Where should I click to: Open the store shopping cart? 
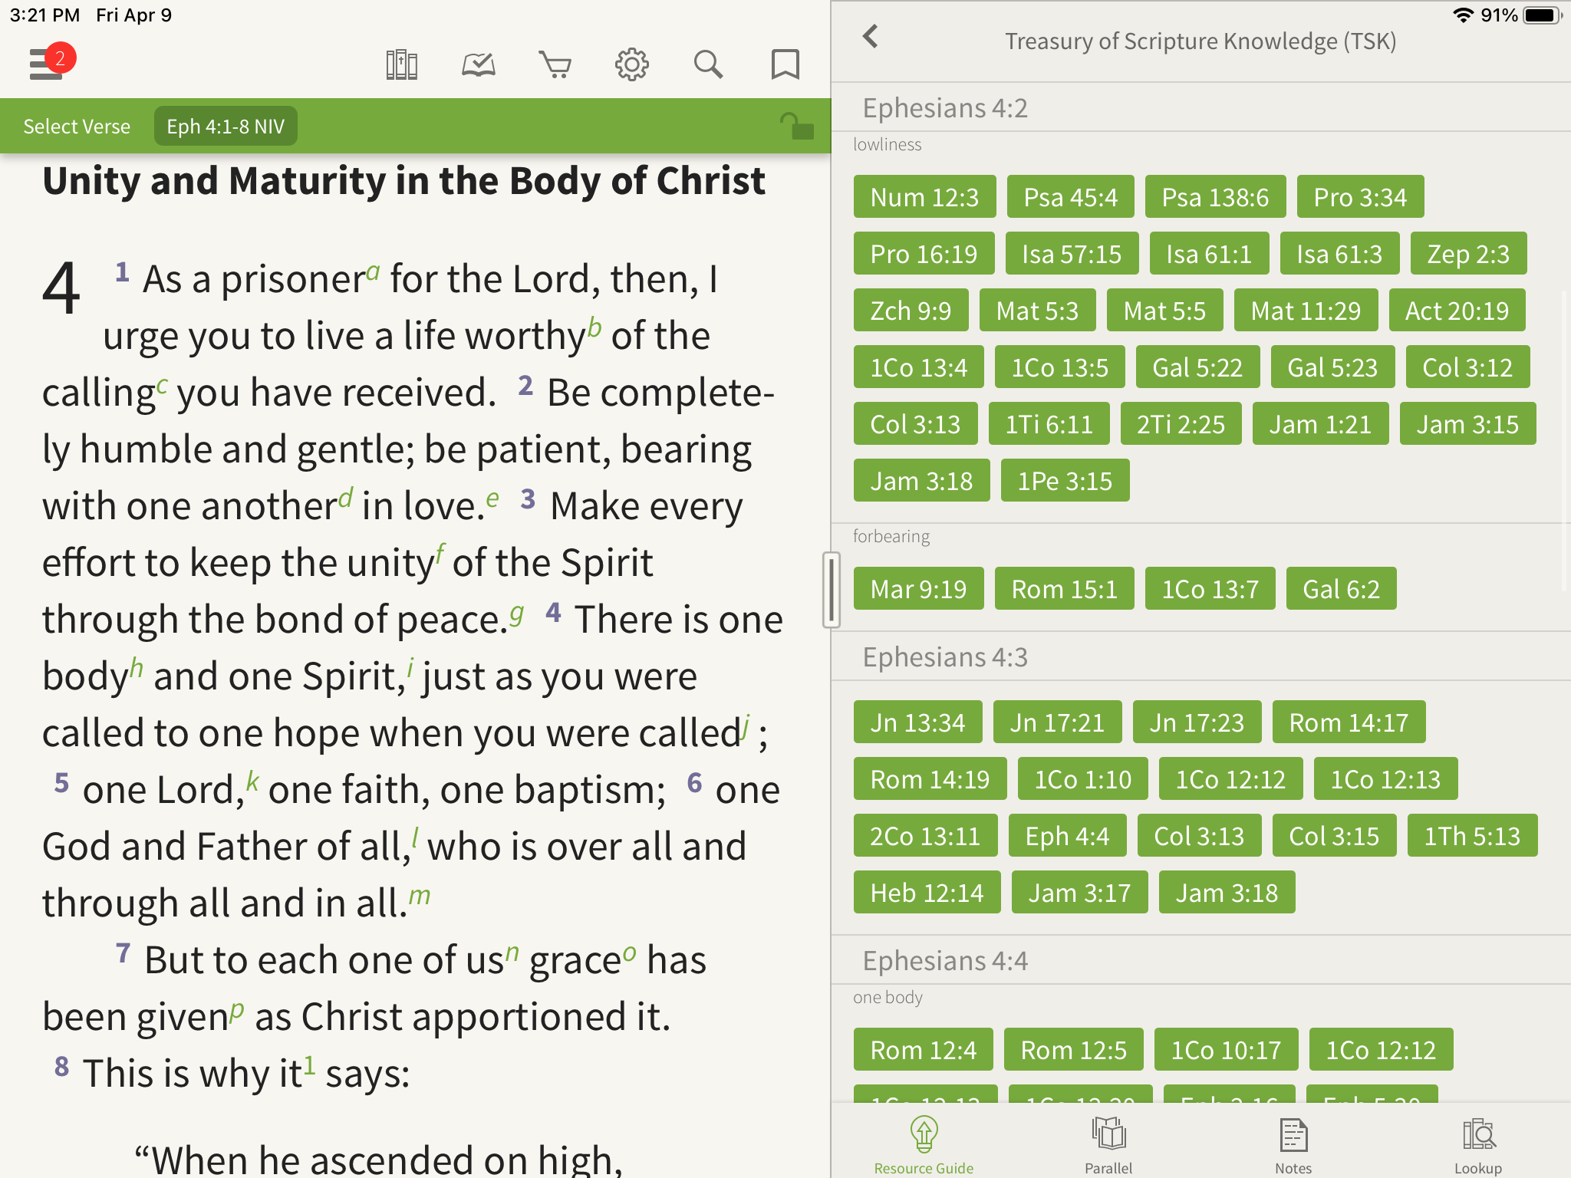tap(555, 65)
